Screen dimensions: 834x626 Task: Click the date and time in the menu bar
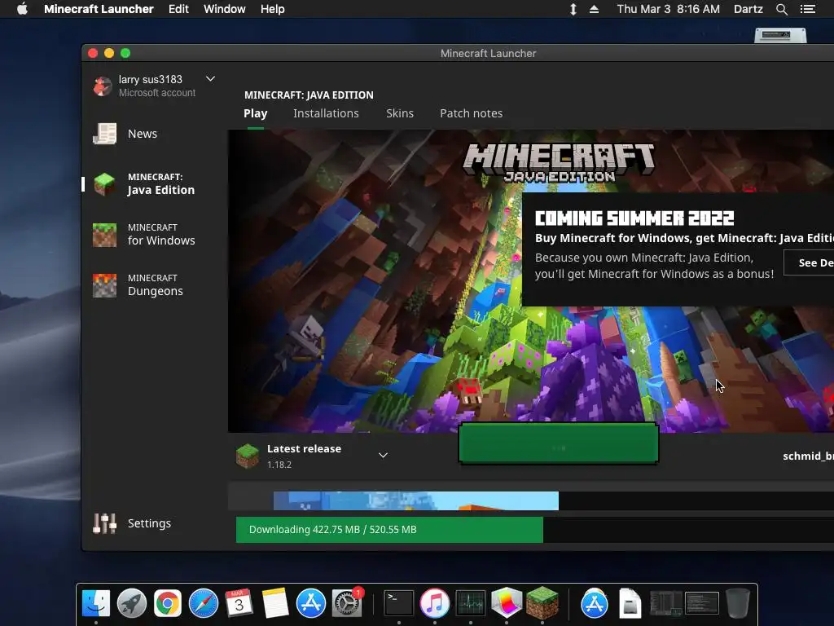pyautogui.click(x=669, y=9)
